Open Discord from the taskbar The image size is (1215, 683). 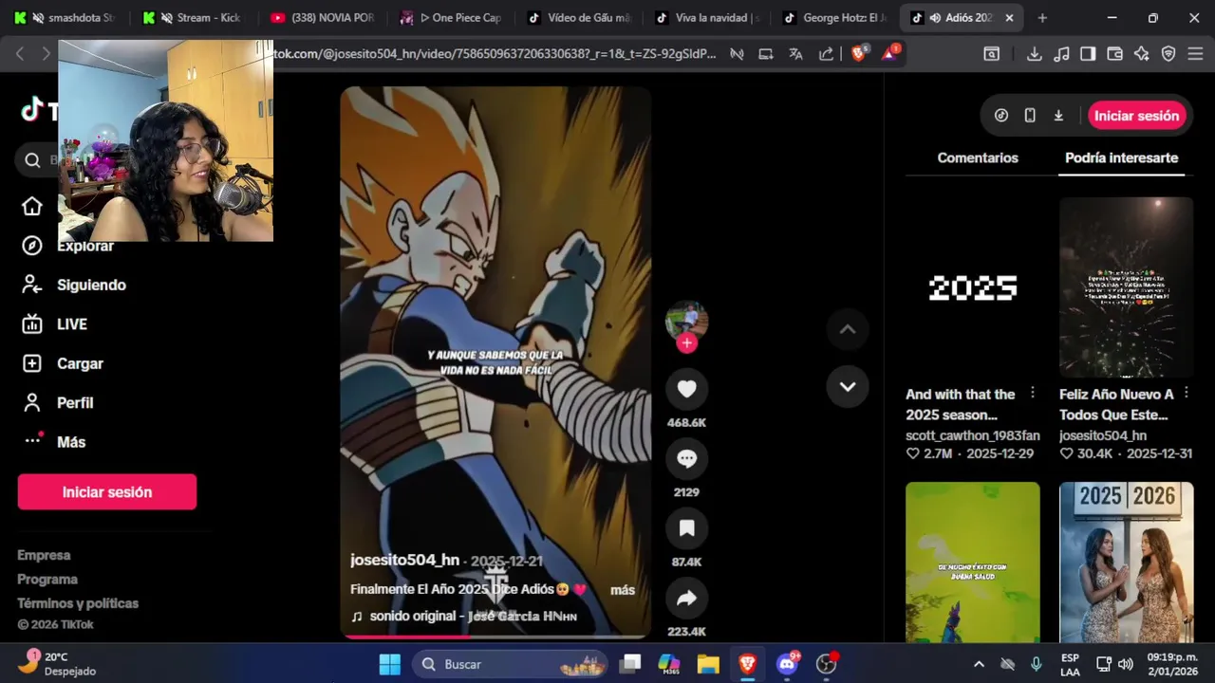pos(787,664)
